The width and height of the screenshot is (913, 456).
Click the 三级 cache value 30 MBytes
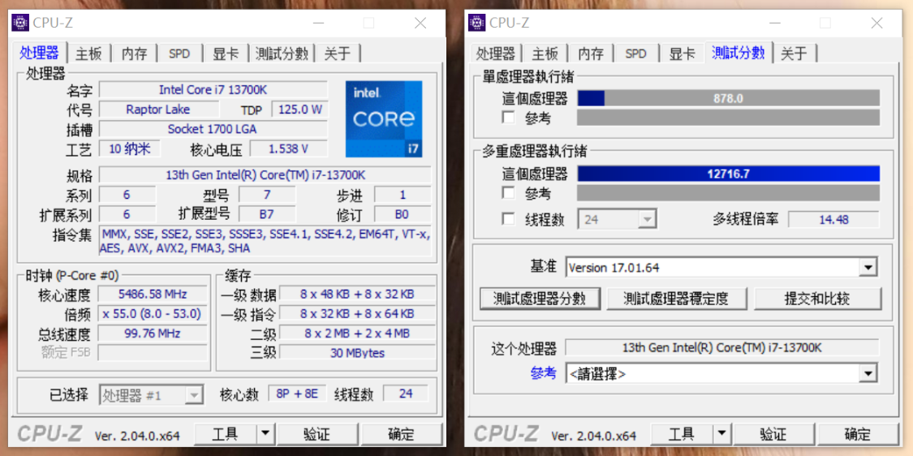click(x=357, y=353)
